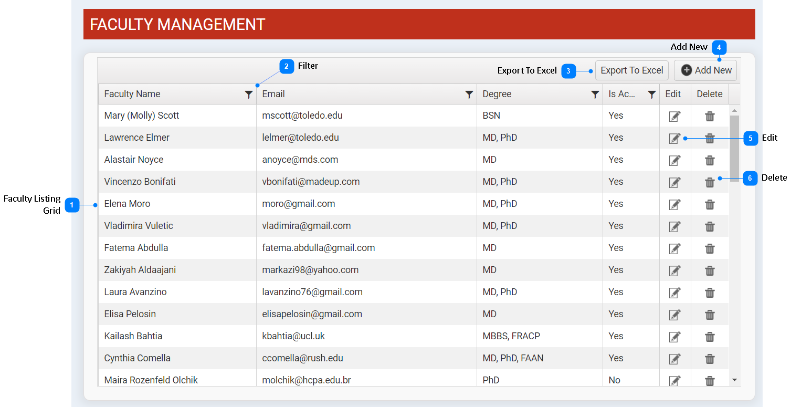Click the Export To Excel button
Image resolution: width=791 pixels, height=407 pixels.
coord(631,70)
